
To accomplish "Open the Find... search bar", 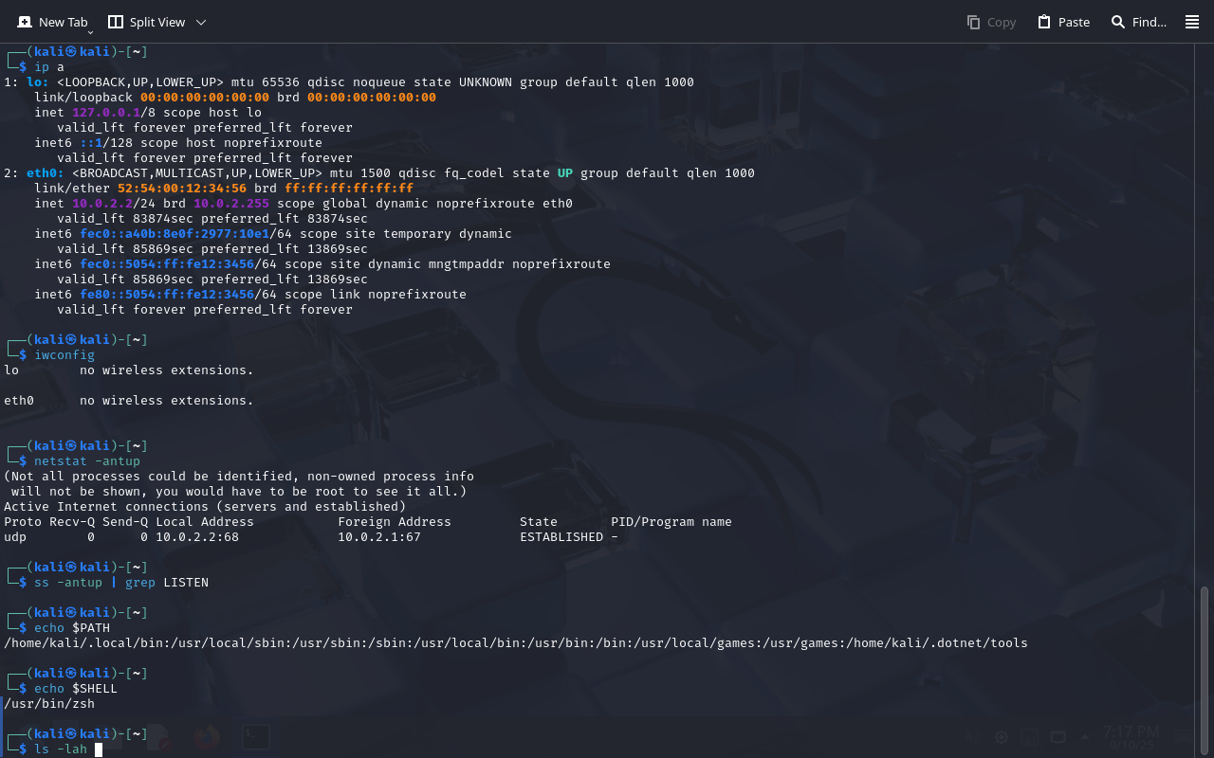I will 1138,22.
